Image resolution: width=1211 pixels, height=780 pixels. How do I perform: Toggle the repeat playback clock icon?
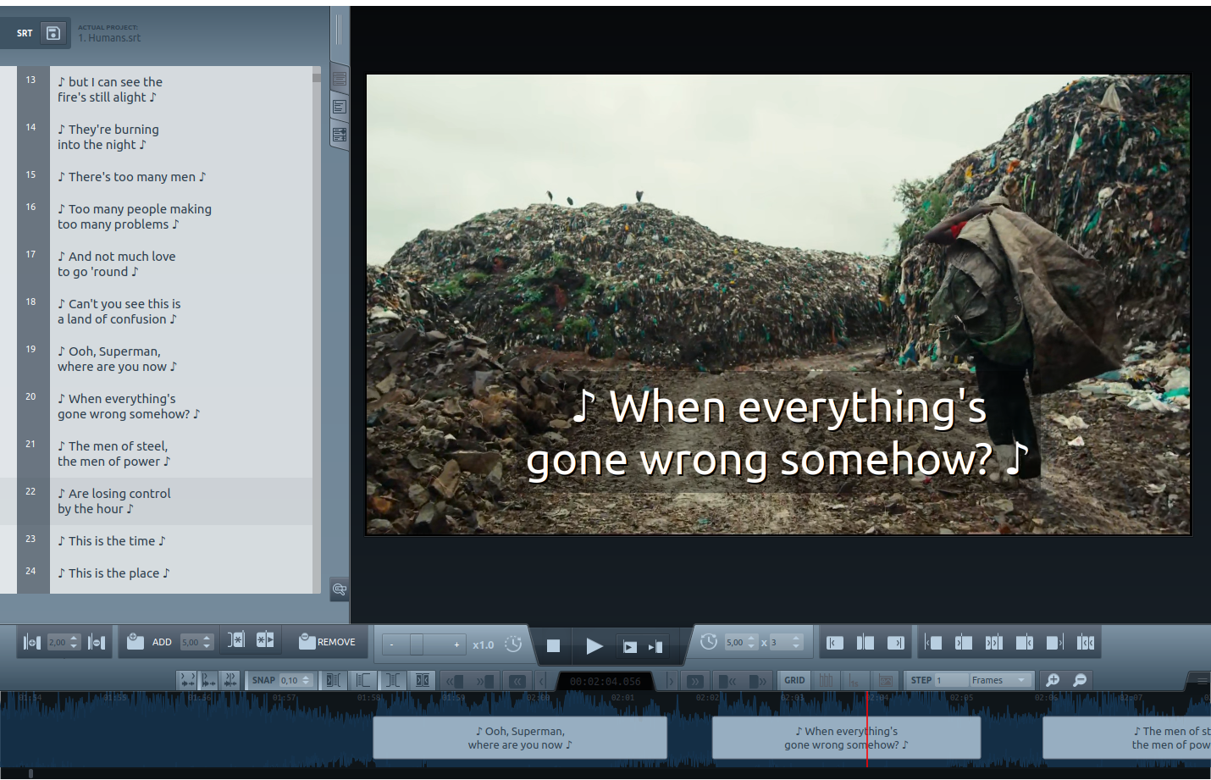point(709,641)
